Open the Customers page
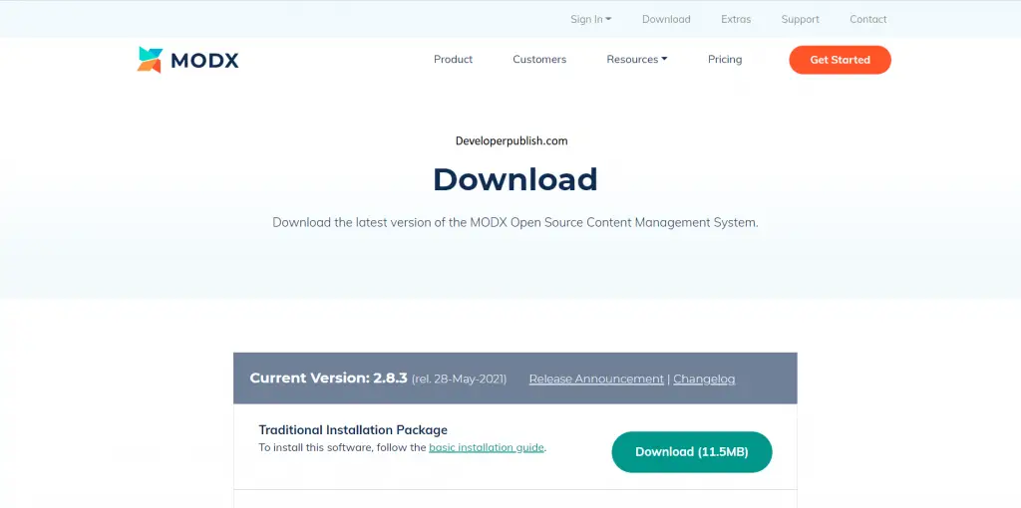The height and width of the screenshot is (508, 1021). (x=539, y=59)
